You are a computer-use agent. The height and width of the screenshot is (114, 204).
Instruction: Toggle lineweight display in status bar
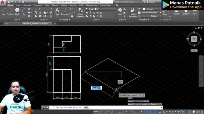(x=144, y=111)
